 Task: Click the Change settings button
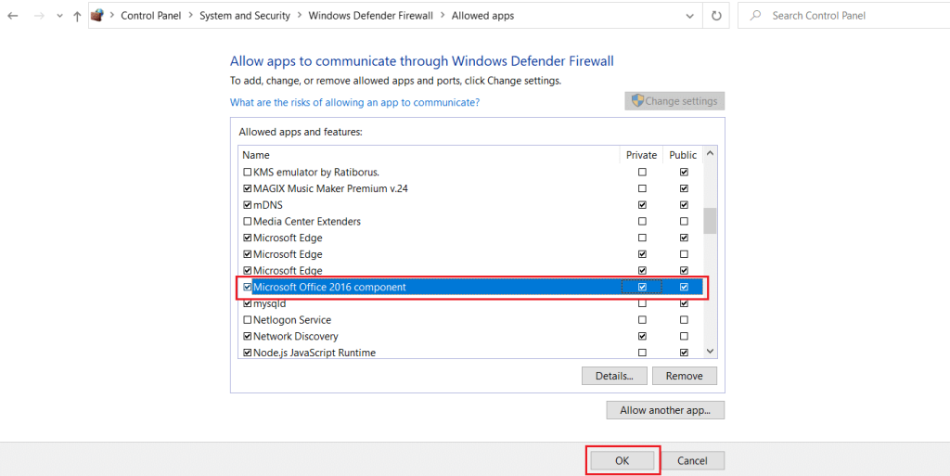674,101
